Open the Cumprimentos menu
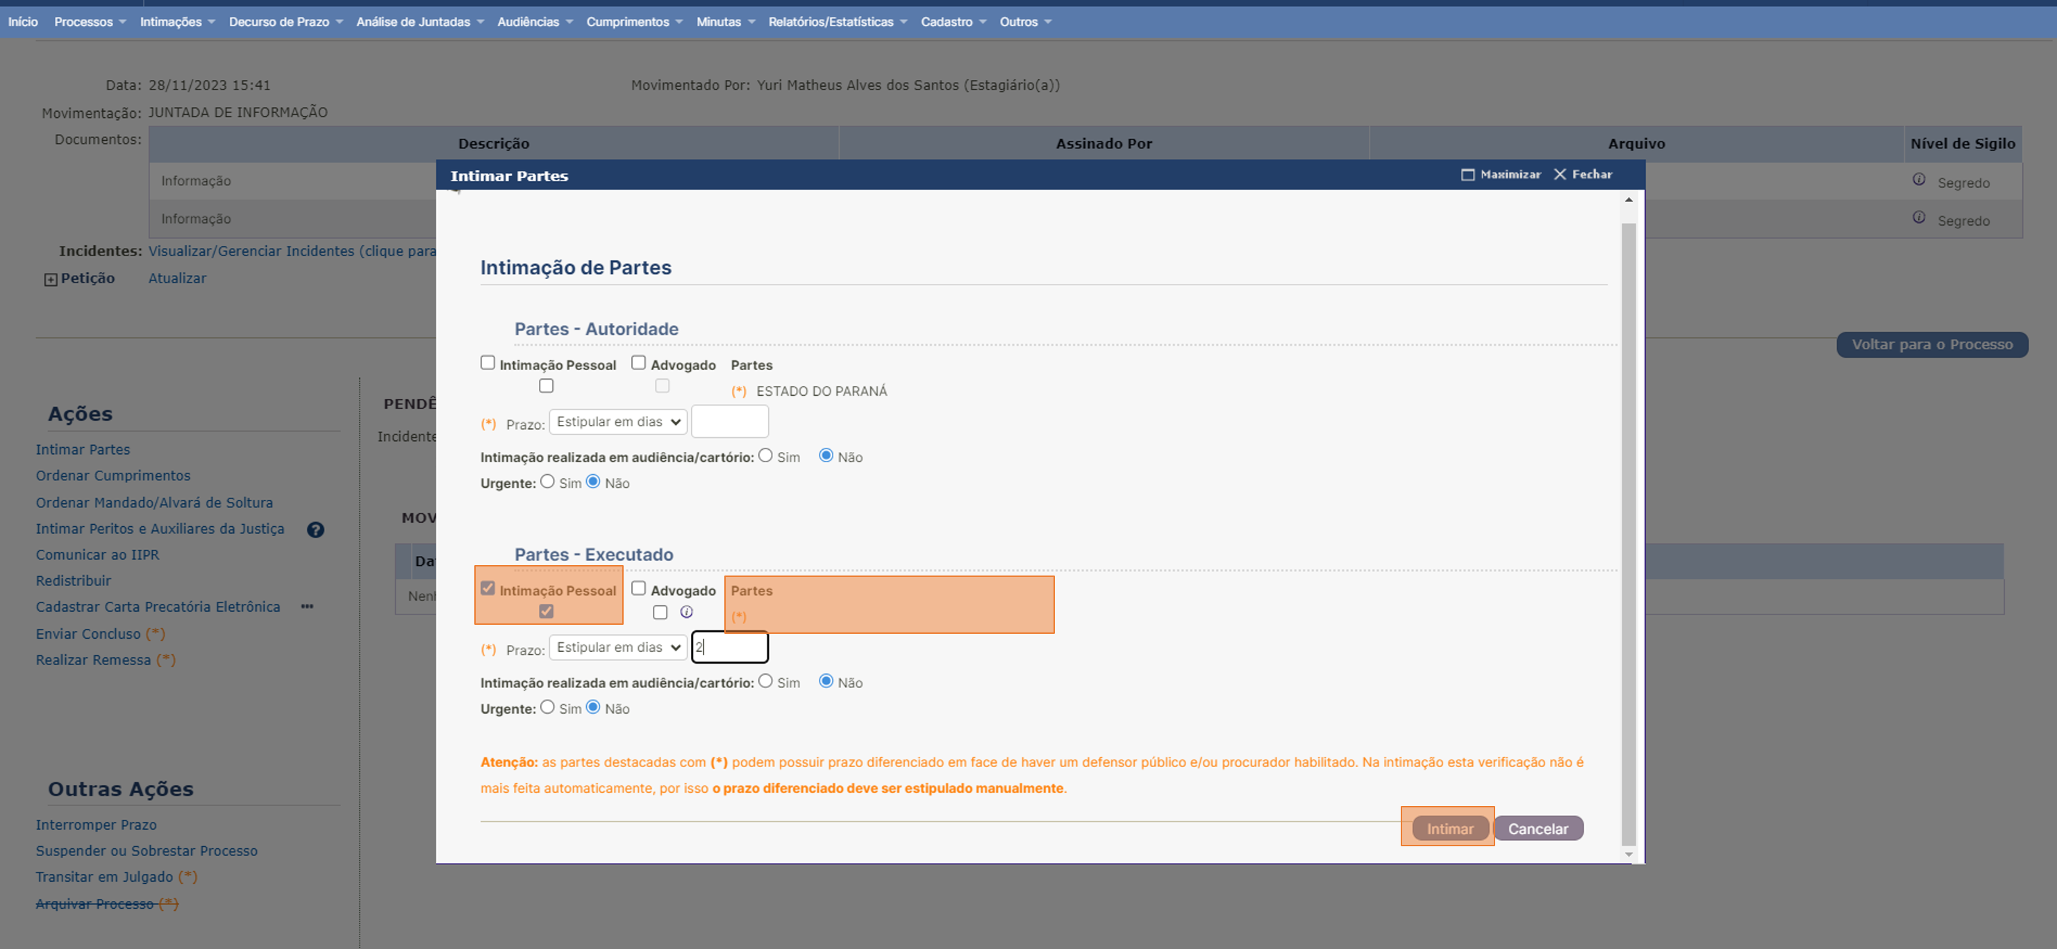Viewport: 2057px width, 949px height. click(635, 22)
